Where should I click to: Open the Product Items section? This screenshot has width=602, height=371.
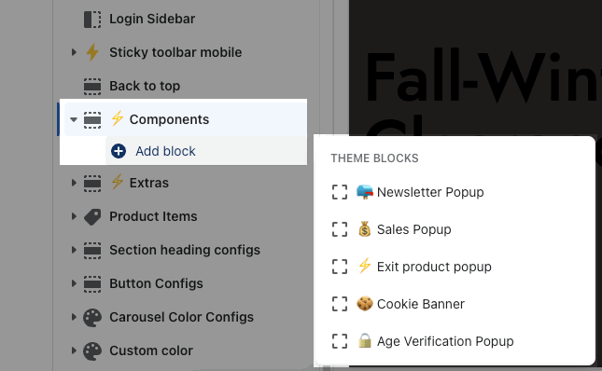click(153, 216)
